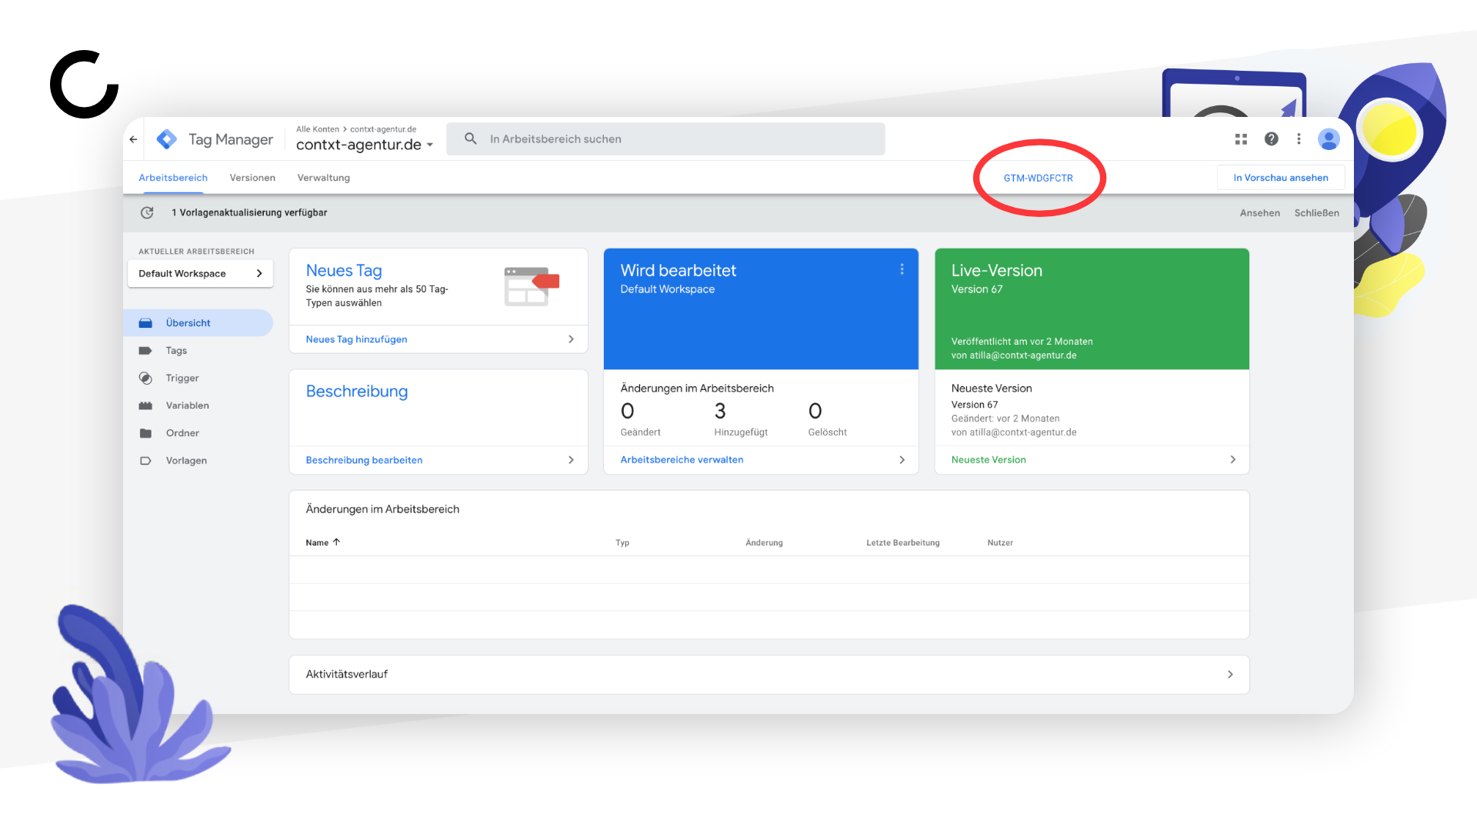The width and height of the screenshot is (1477, 831).
Task: Click the Typ column header
Action: pos(622,542)
